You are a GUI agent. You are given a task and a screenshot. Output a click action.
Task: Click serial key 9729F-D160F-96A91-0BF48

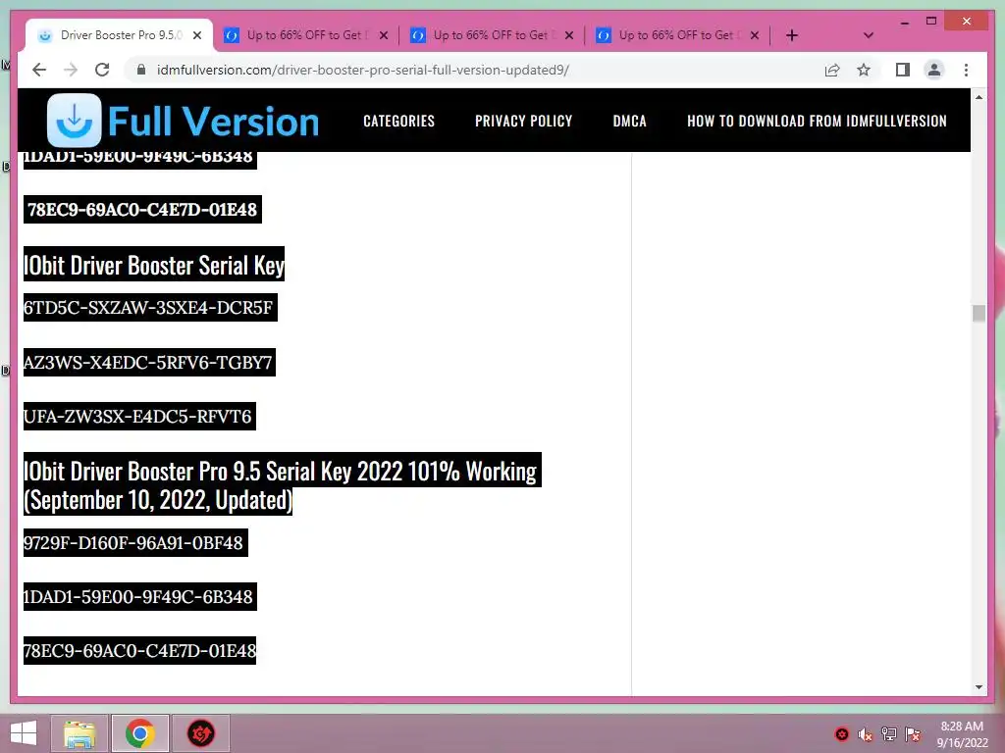point(135,542)
